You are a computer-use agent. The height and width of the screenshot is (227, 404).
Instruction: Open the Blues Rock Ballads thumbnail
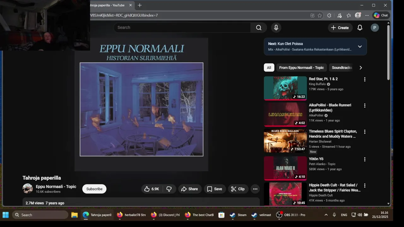click(285, 141)
